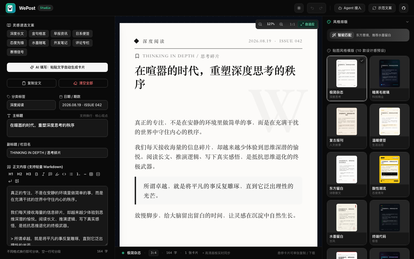The height and width of the screenshot is (259, 414).
Task: Load the 示范文案 sample copy
Action: (x=382, y=8)
